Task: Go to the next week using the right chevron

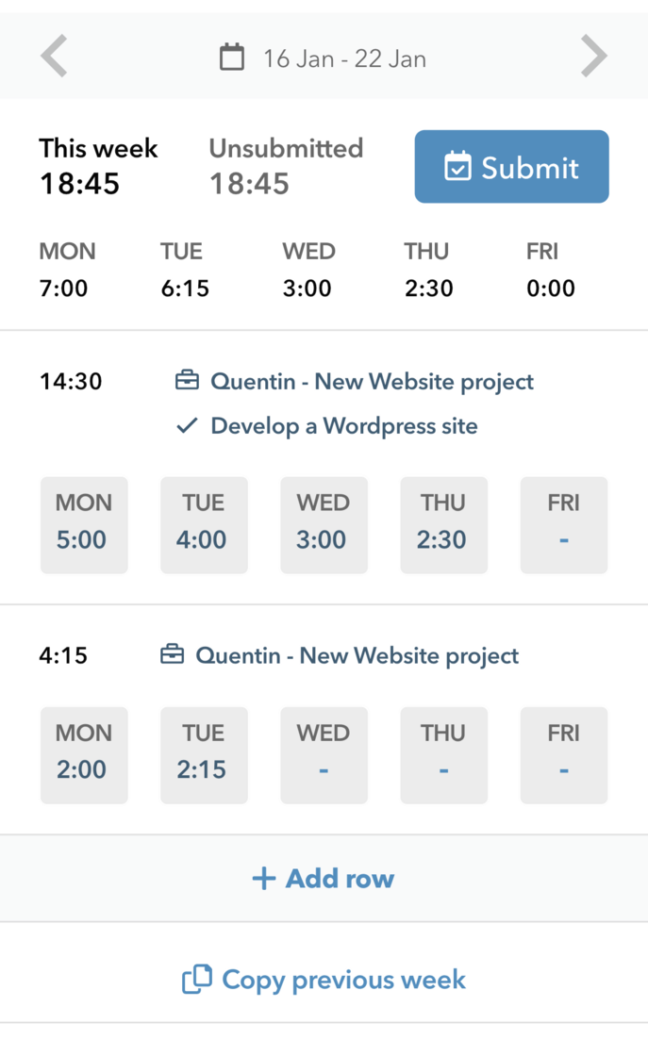Action: (594, 56)
